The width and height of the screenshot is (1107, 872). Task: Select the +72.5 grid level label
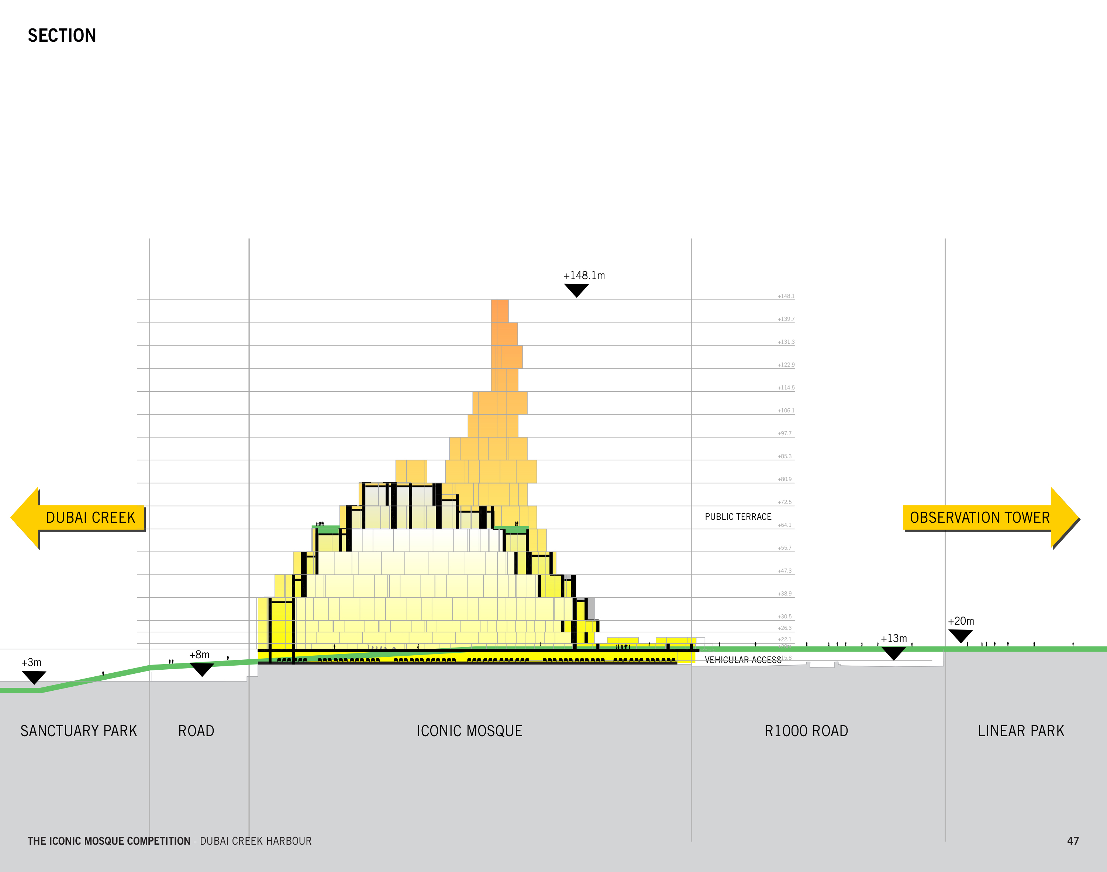pos(784,502)
